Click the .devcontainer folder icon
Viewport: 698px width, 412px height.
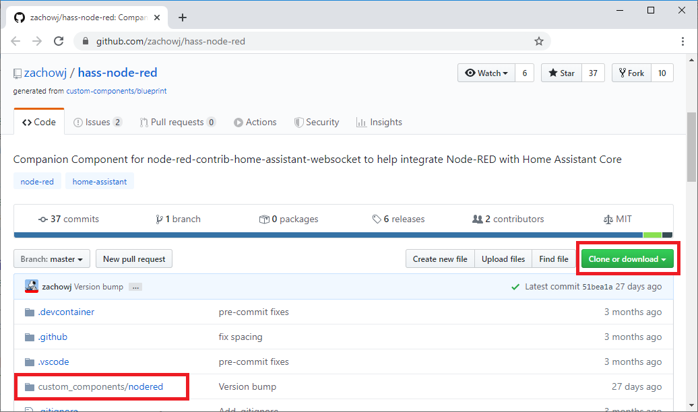tap(30, 312)
